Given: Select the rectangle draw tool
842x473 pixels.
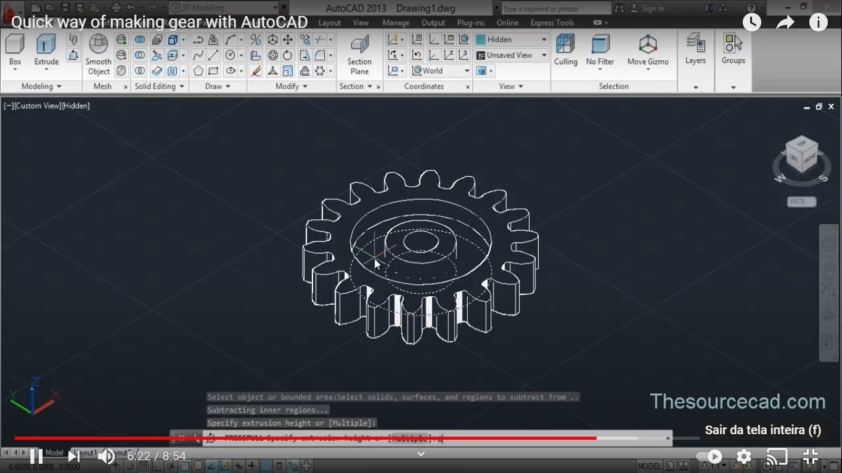Looking at the screenshot, I should click(x=213, y=71).
